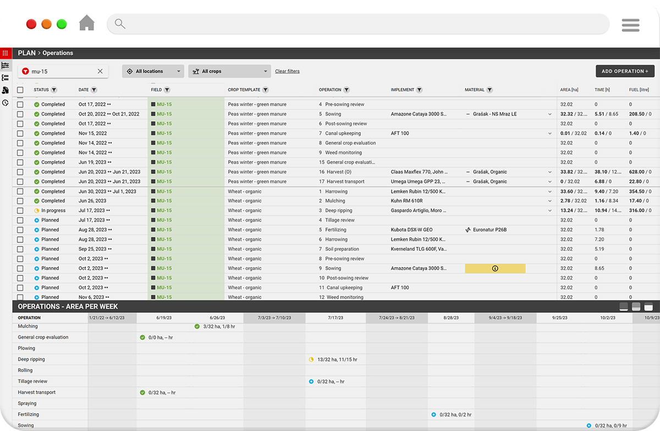Open the sliders settings icon in sidebar
The width and height of the screenshot is (660, 431).
(5, 65)
